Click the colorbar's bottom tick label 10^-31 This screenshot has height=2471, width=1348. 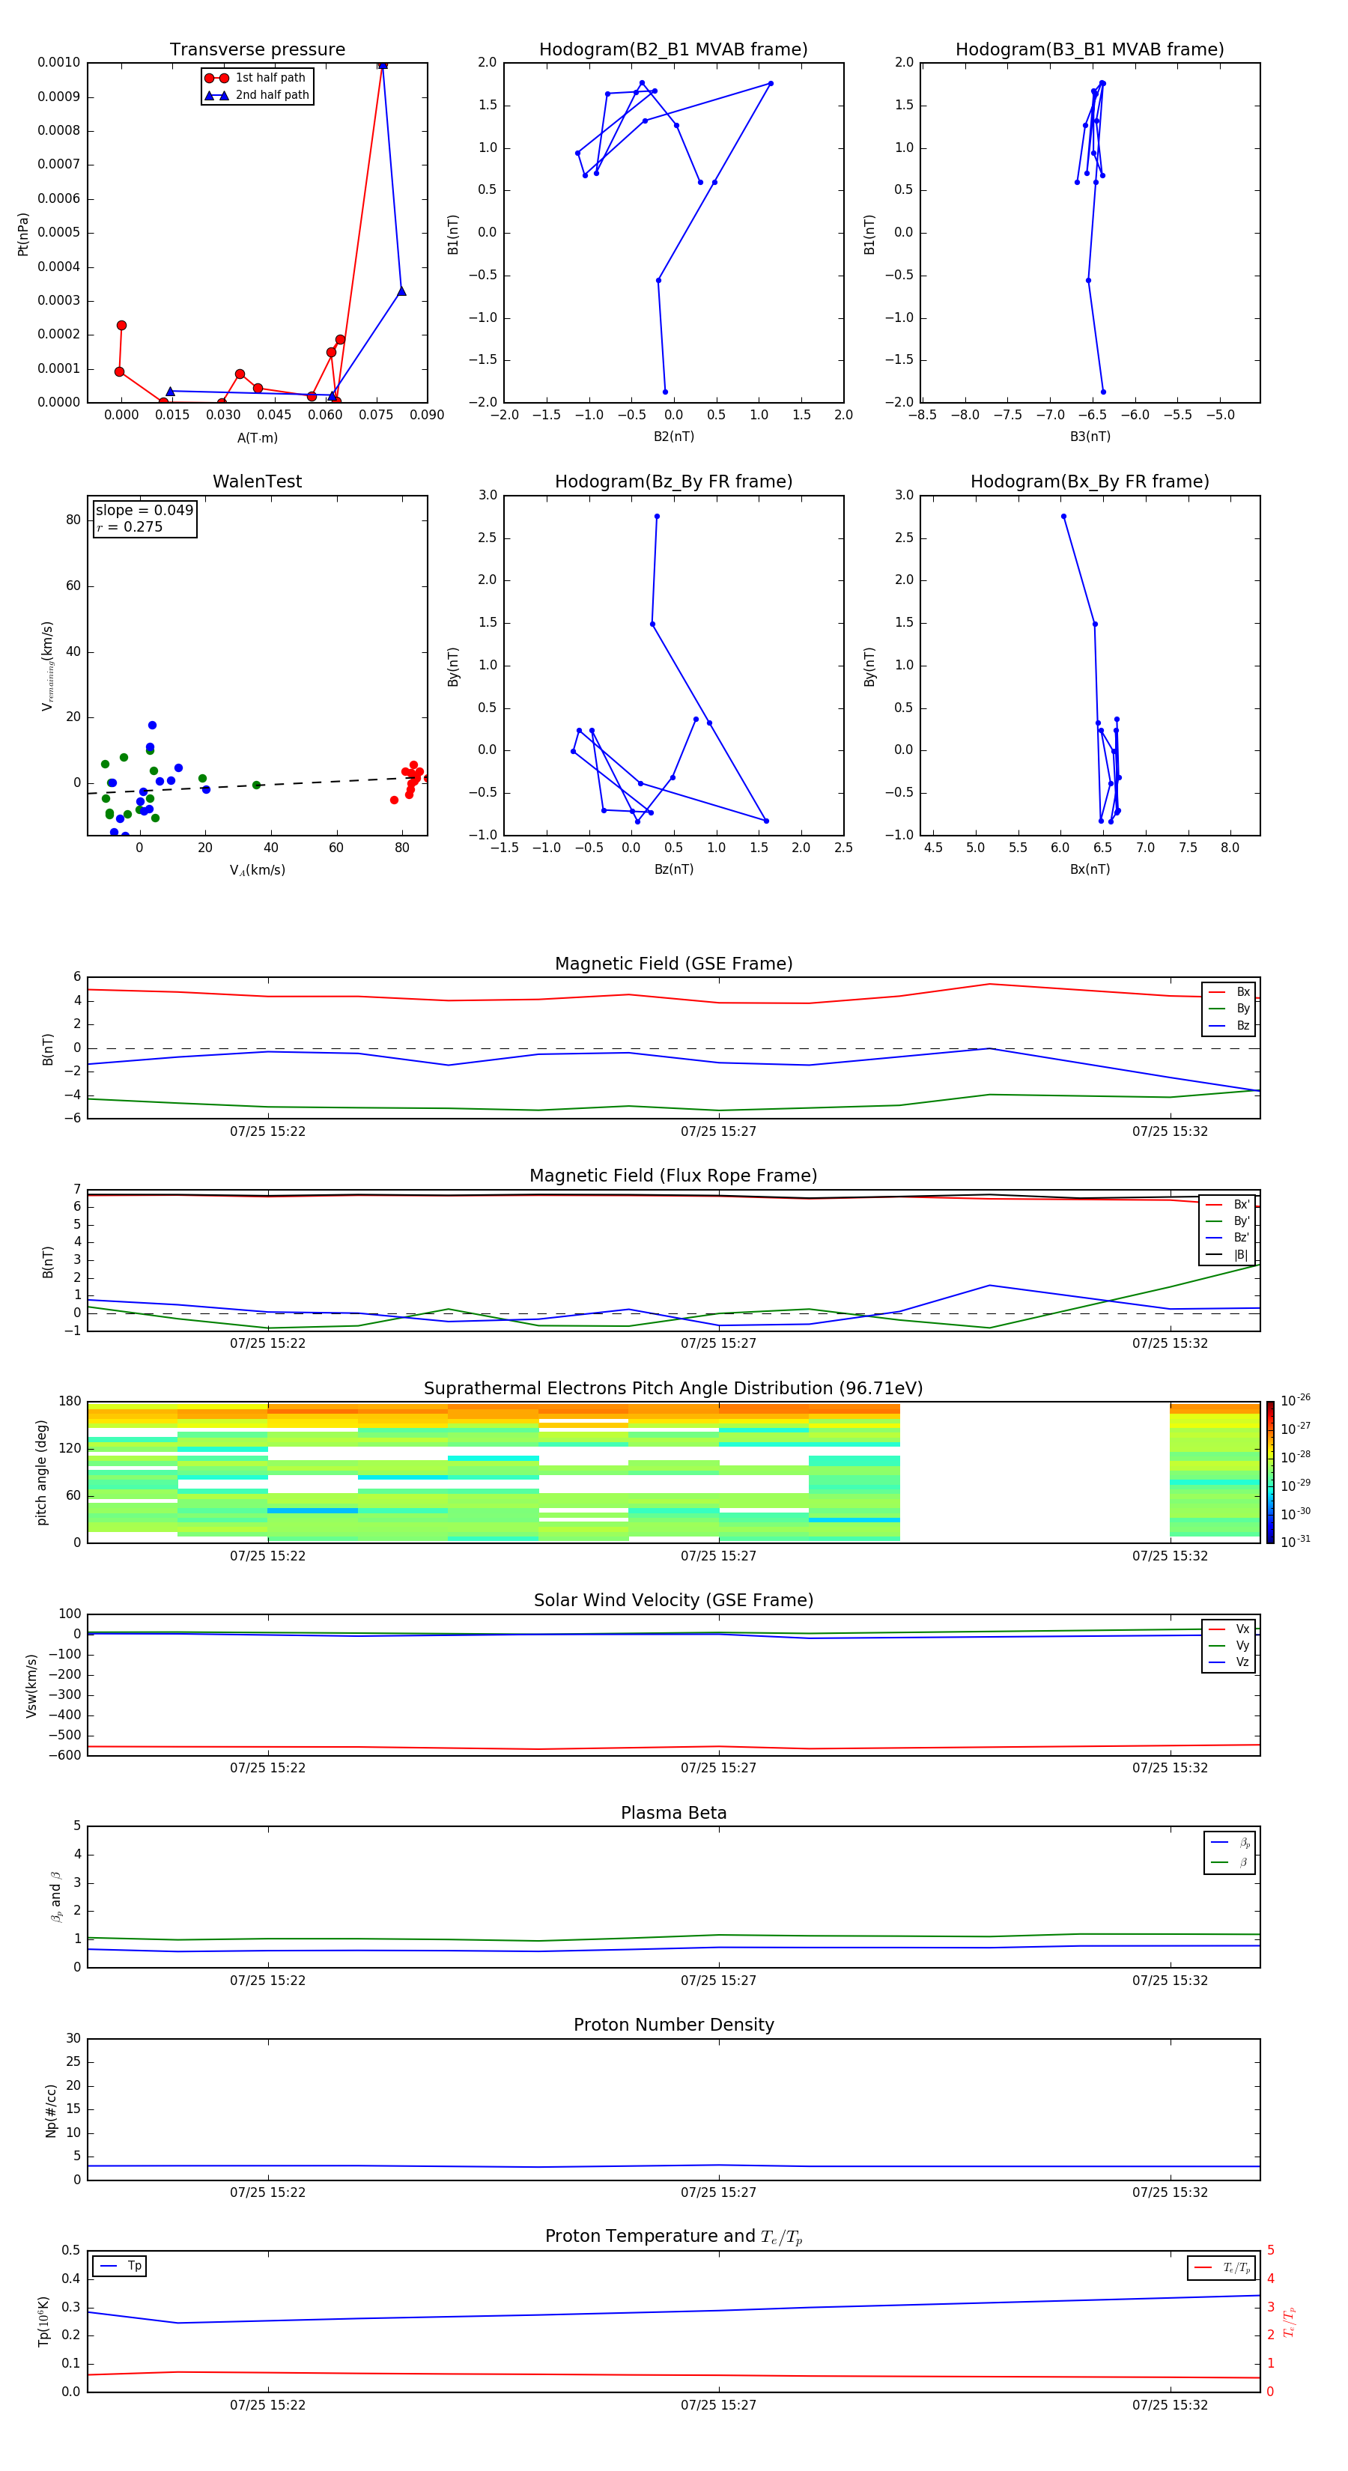click(x=1296, y=1542)
